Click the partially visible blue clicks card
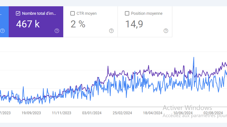227x127 pixels. pyautogui.click(x=4, y=22)
